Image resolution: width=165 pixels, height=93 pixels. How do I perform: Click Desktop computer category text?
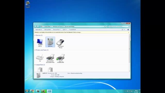click(60, 76)
